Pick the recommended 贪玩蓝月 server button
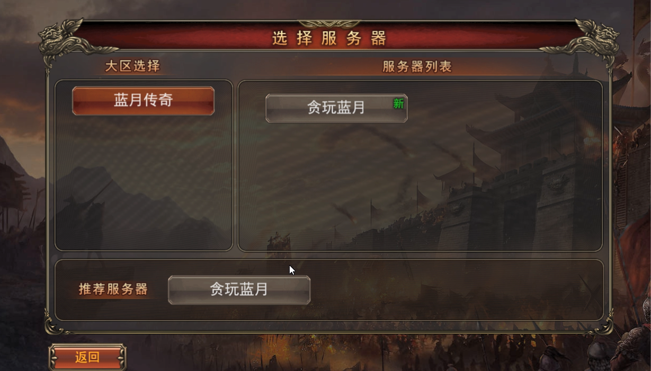 pos(239,290)
